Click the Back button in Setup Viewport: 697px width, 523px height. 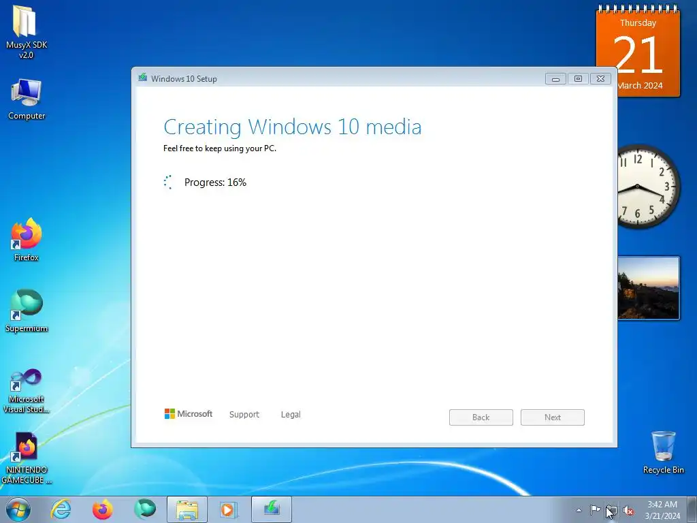point(481,417)
